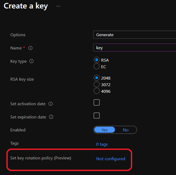Open the 0 tags link
Screen dimensions: 176x175
pyautogui.click(x=102, y=144)
